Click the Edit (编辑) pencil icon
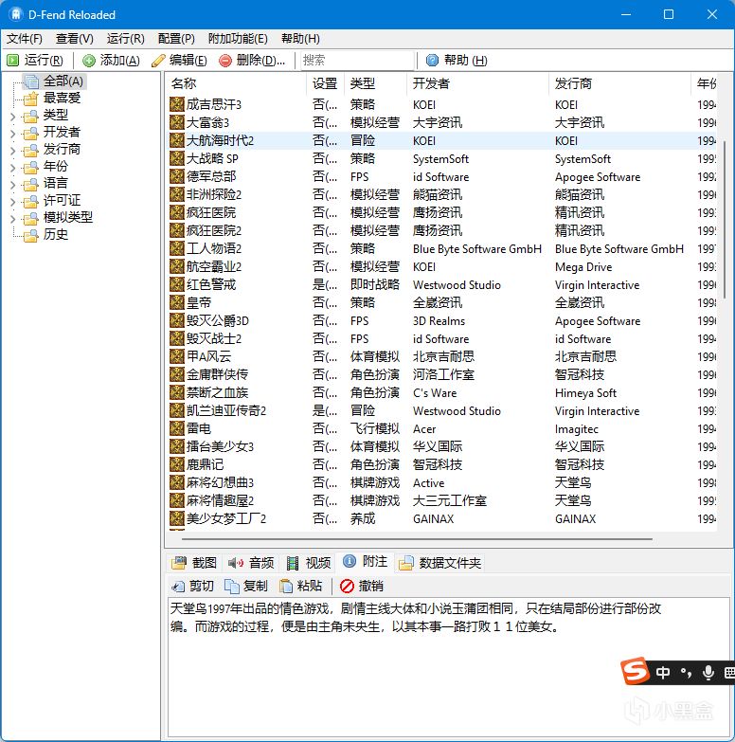 click(158, 61)
